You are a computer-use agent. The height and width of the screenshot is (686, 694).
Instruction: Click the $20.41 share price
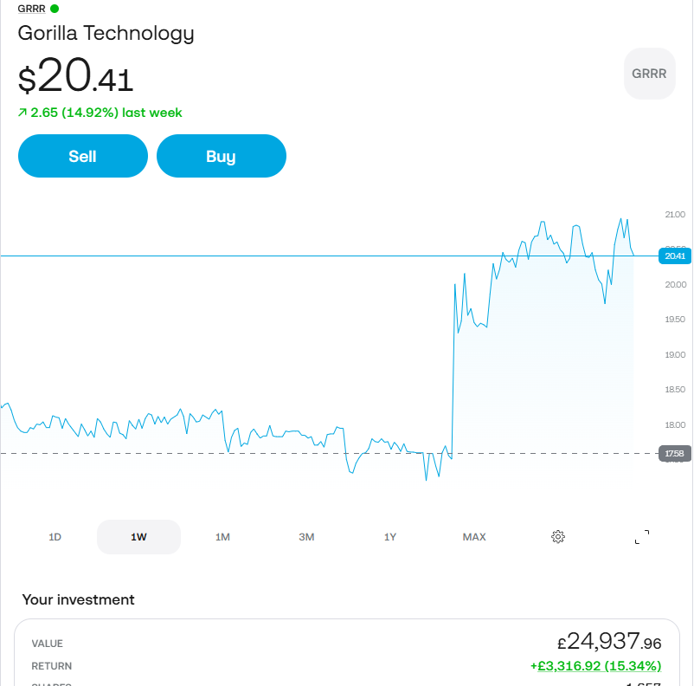click(x=75, y=75)
